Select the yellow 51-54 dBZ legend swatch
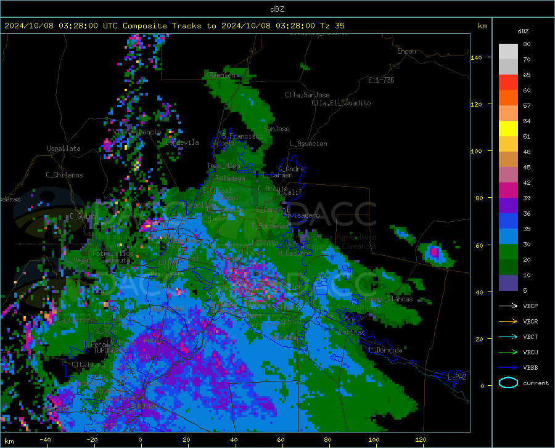Screen dimensions: 555x448 click(x=508, y=128)
